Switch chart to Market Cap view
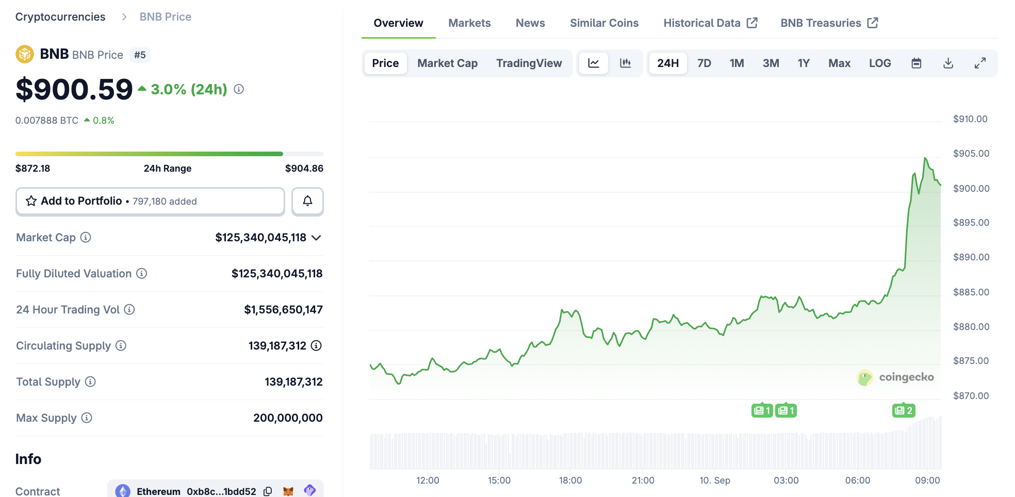1015x497 pixels. tap(447, 63)
